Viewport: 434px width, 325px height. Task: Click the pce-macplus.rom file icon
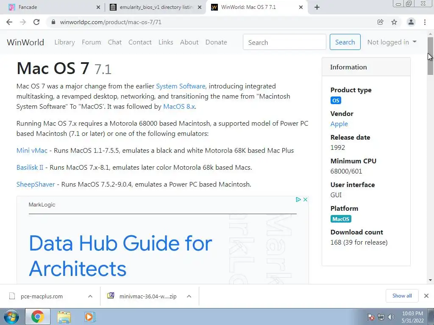click(12, 296)
